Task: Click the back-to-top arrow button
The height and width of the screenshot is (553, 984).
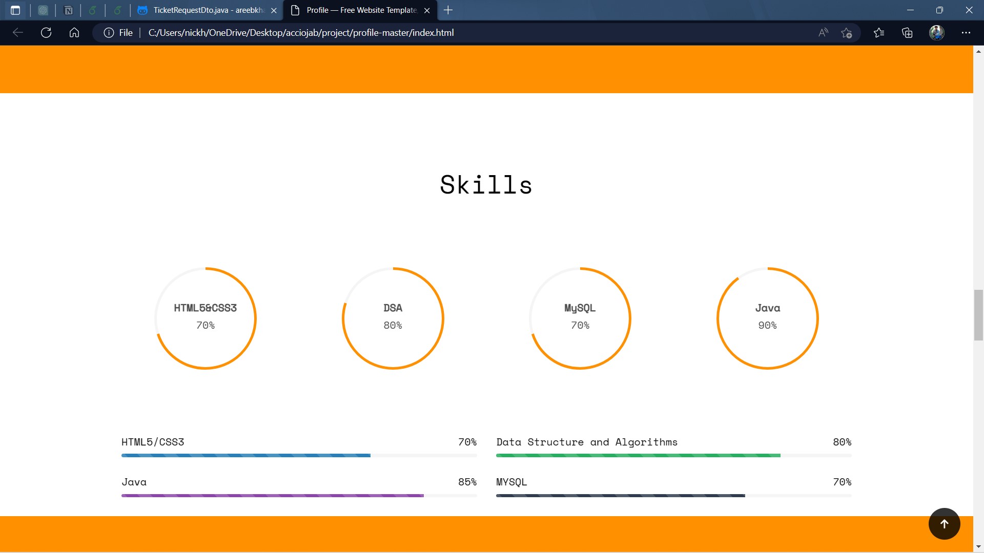Action: [x=944, y=523]
